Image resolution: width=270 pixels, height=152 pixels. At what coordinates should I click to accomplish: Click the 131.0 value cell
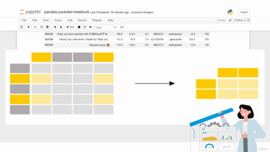120,39
